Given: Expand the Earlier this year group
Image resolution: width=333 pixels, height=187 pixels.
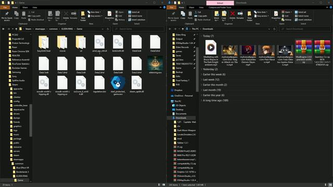Looking at the screenshot, I should [x=201, y=95].
